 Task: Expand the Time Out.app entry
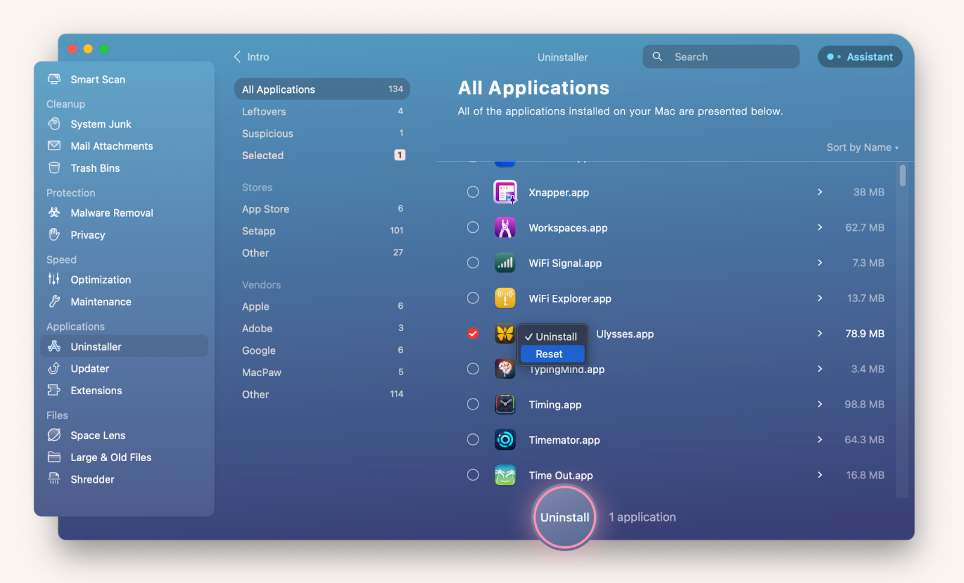click(x=820, y=474)
